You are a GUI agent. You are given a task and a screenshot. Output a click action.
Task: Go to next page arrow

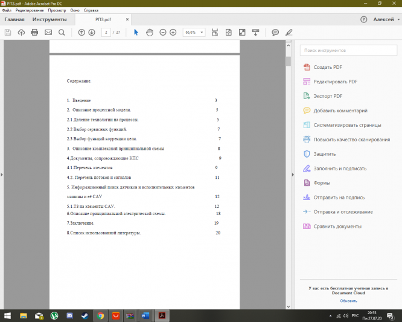[x=92, y=32]
